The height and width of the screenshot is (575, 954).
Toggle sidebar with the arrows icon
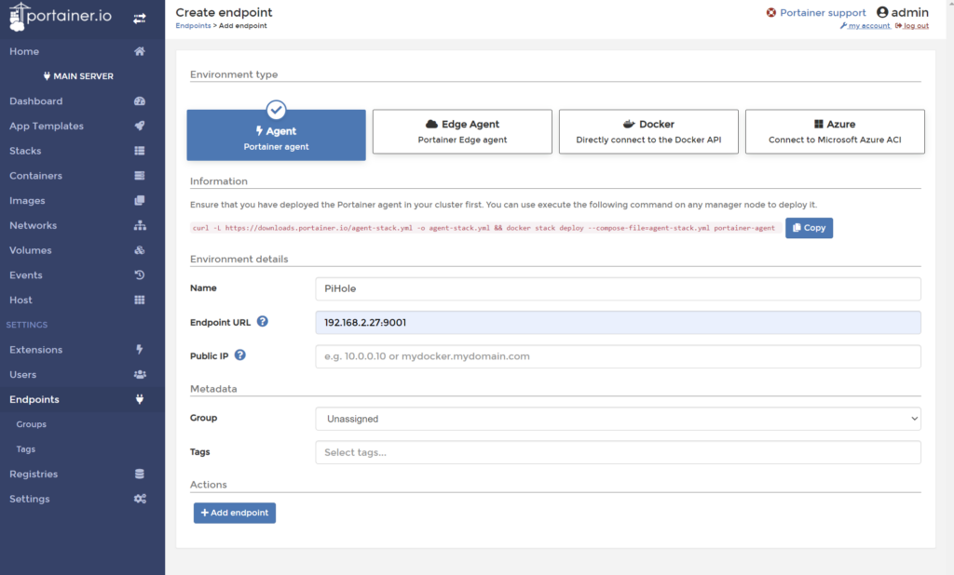tap(140, 19)
